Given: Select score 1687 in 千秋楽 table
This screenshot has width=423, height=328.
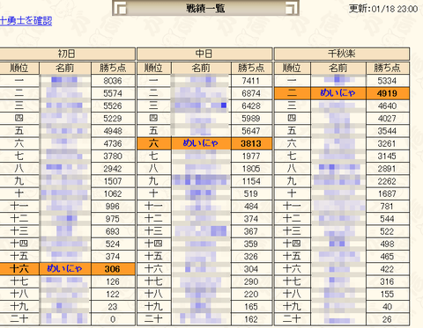Looking at the screenshot, I should pos(387,193).
